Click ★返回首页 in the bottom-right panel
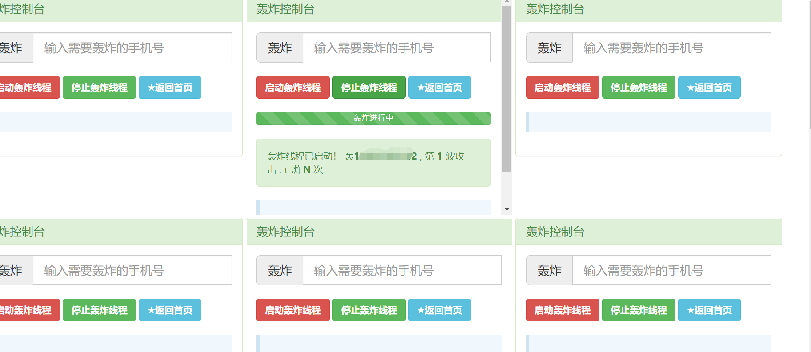This screenshot has height=352, width=811. coord(709,310)
